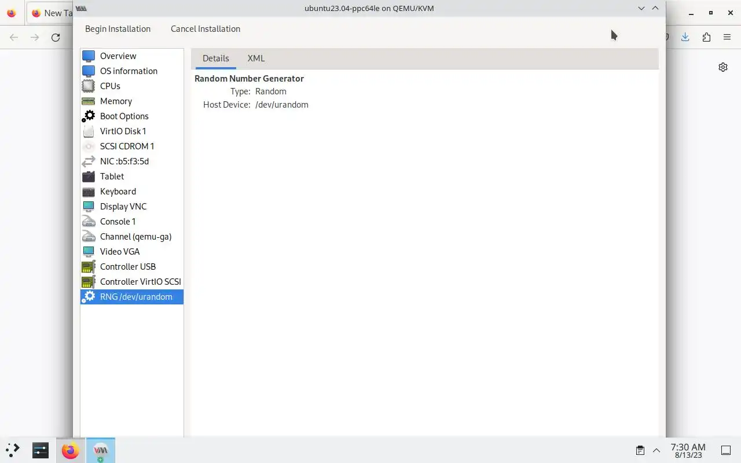Select the Boot Options entry
Viewport: 741px width, 463px height.
point(132,116)
